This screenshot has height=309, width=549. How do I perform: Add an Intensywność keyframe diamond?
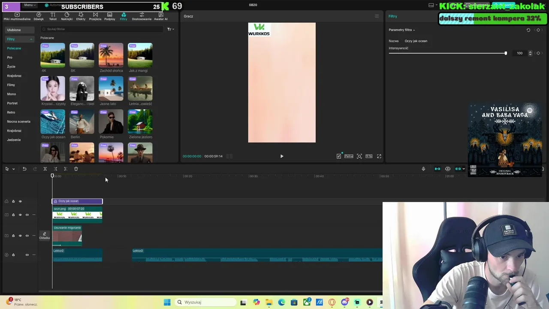pos(538,53)
